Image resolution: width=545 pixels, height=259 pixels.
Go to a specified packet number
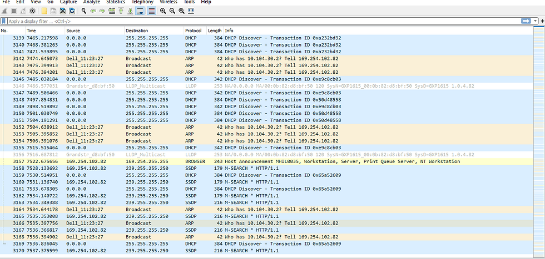point(112,11)
